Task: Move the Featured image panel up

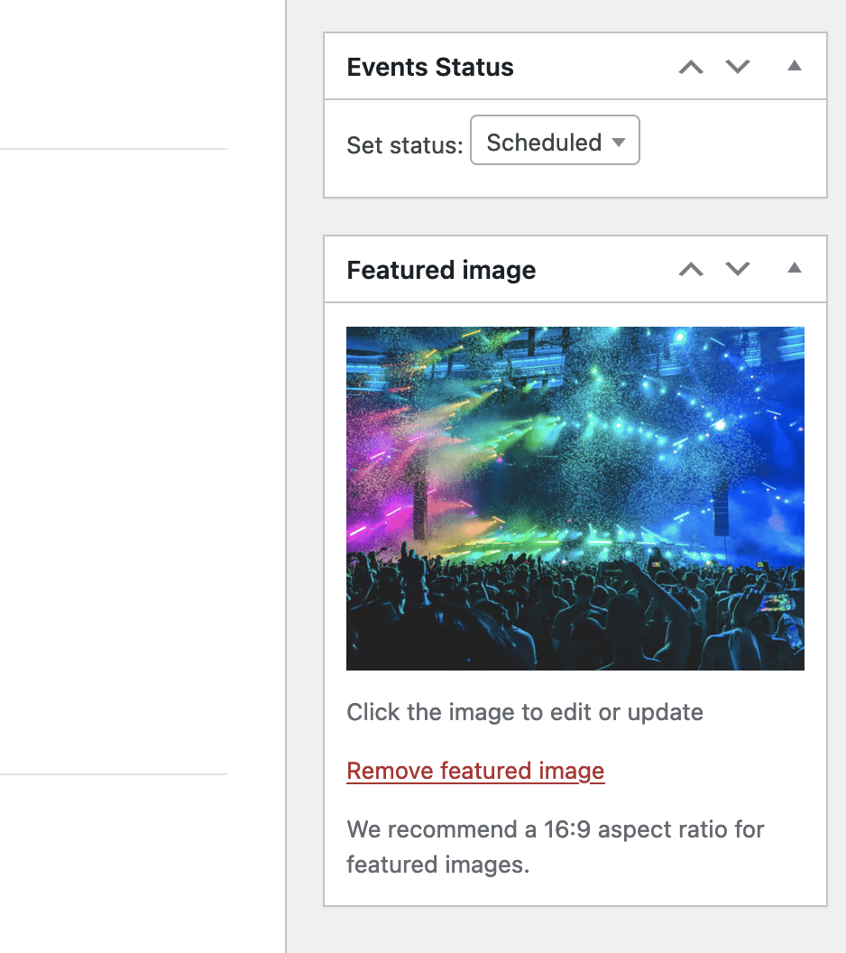Action: [691, 270]
